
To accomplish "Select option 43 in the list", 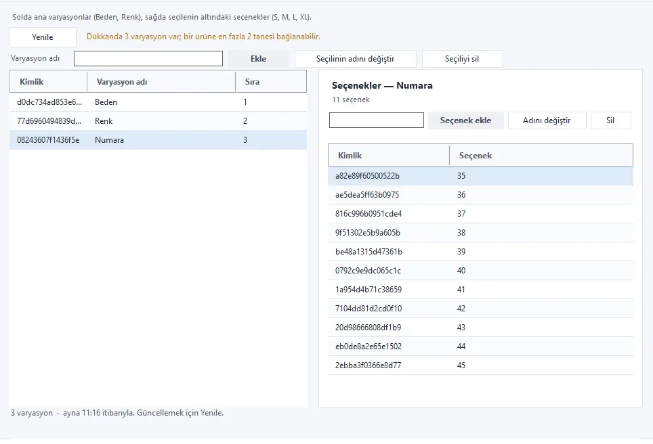I will click(x=480, y=327).
